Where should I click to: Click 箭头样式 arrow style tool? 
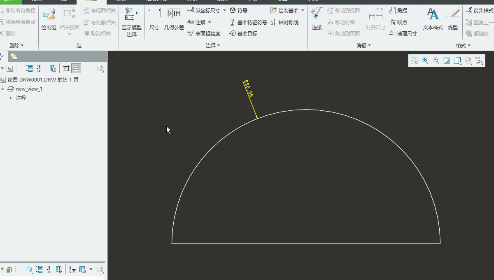(x=480, y=10)
